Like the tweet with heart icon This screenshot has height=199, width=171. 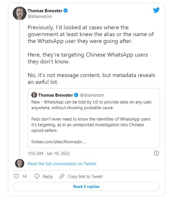coord(16,177)
